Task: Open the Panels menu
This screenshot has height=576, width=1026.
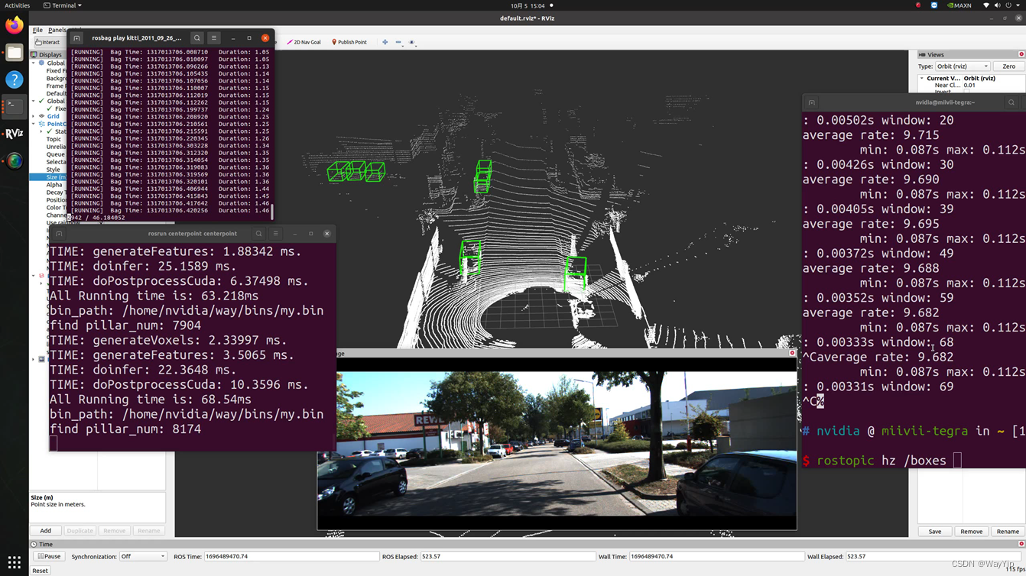Action: point(57,29)
